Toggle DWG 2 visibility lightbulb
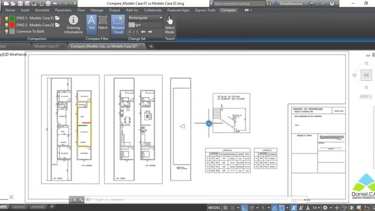The height and width of the screenshot is (211, 375). (6, 25)
